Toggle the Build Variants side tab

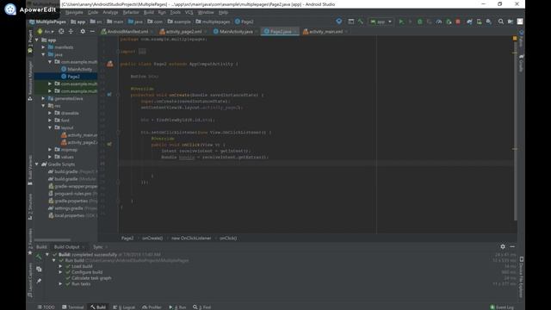[30, 170]
